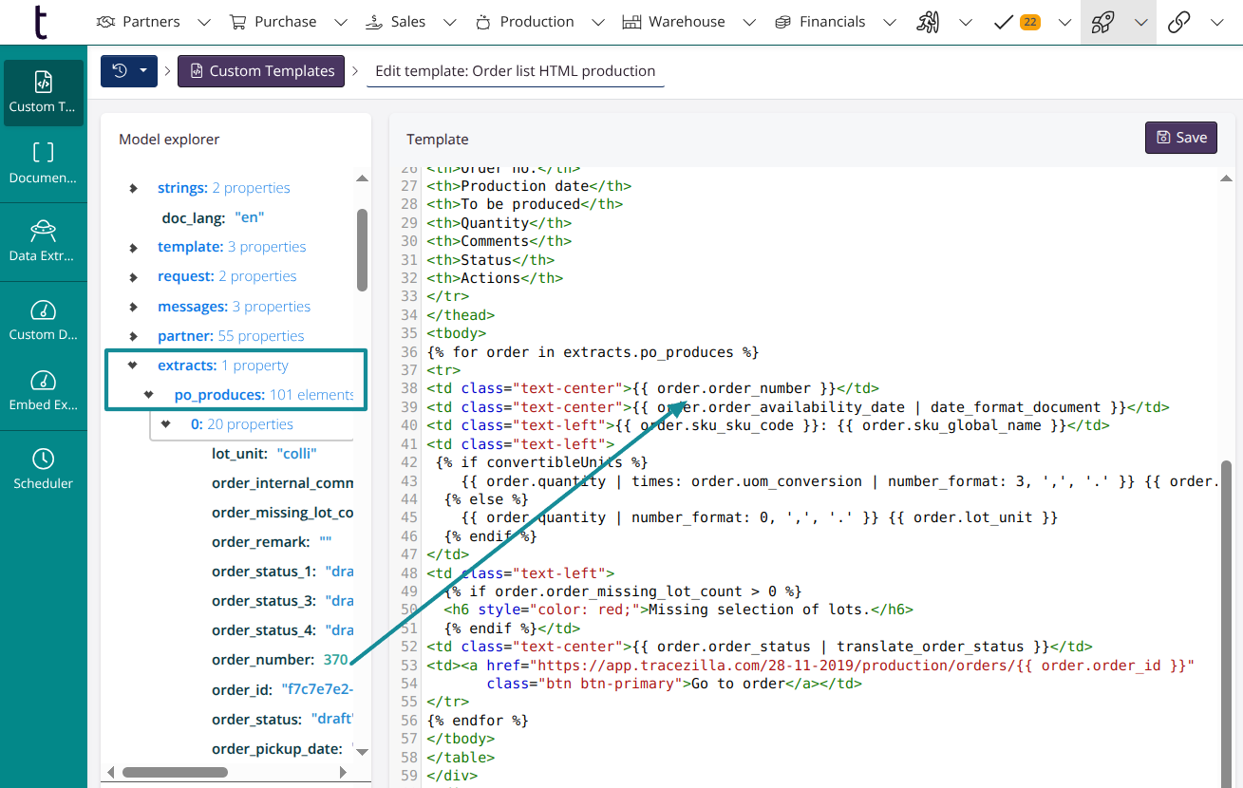
Task: Expand the Warehouse dropdown chevron
Action: (749, 22)
